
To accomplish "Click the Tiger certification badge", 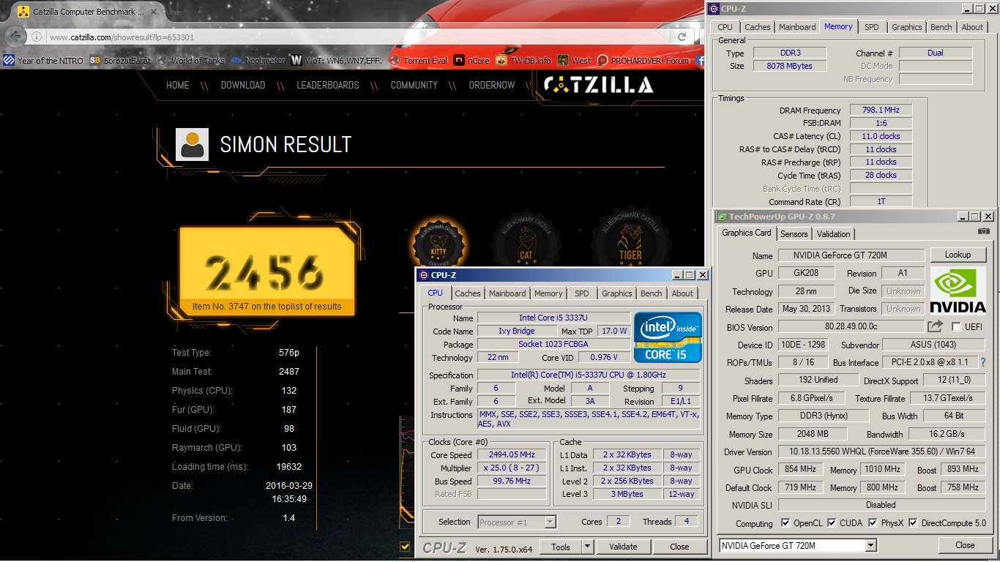I will click(630, 238).
